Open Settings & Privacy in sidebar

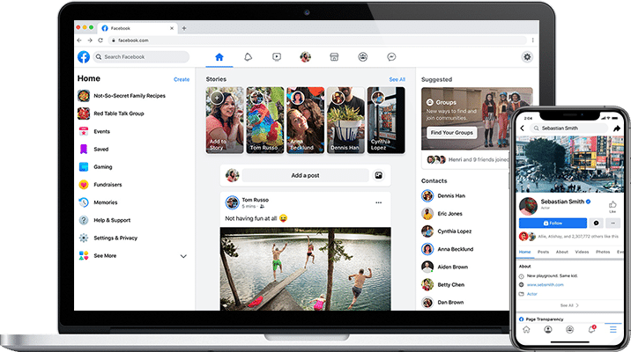pos(108,238)
